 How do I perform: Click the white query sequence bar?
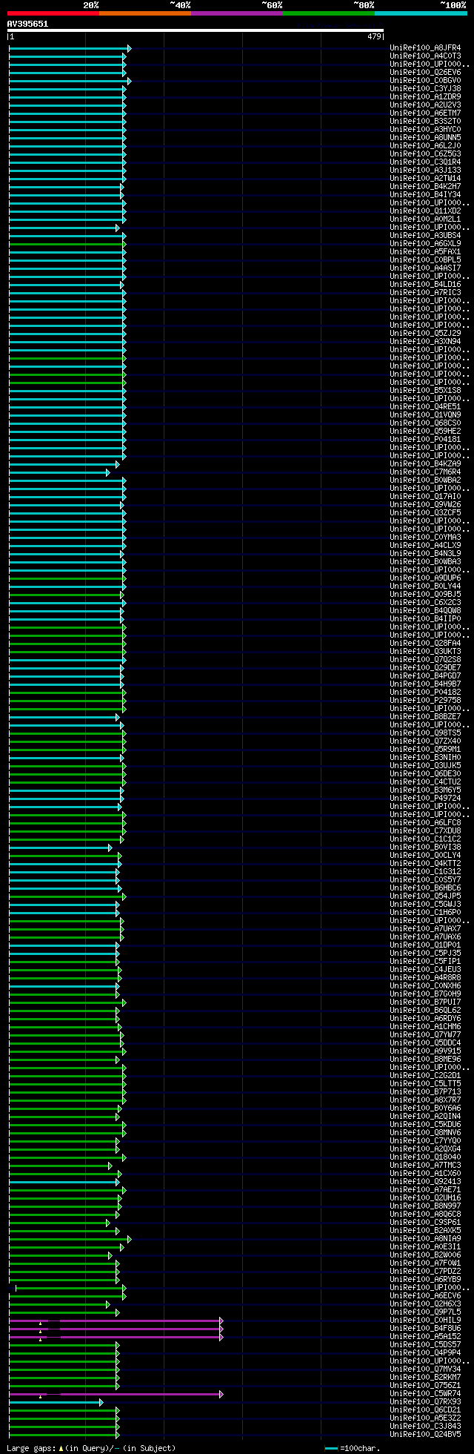pyautogui.click(x=196, y=30)
